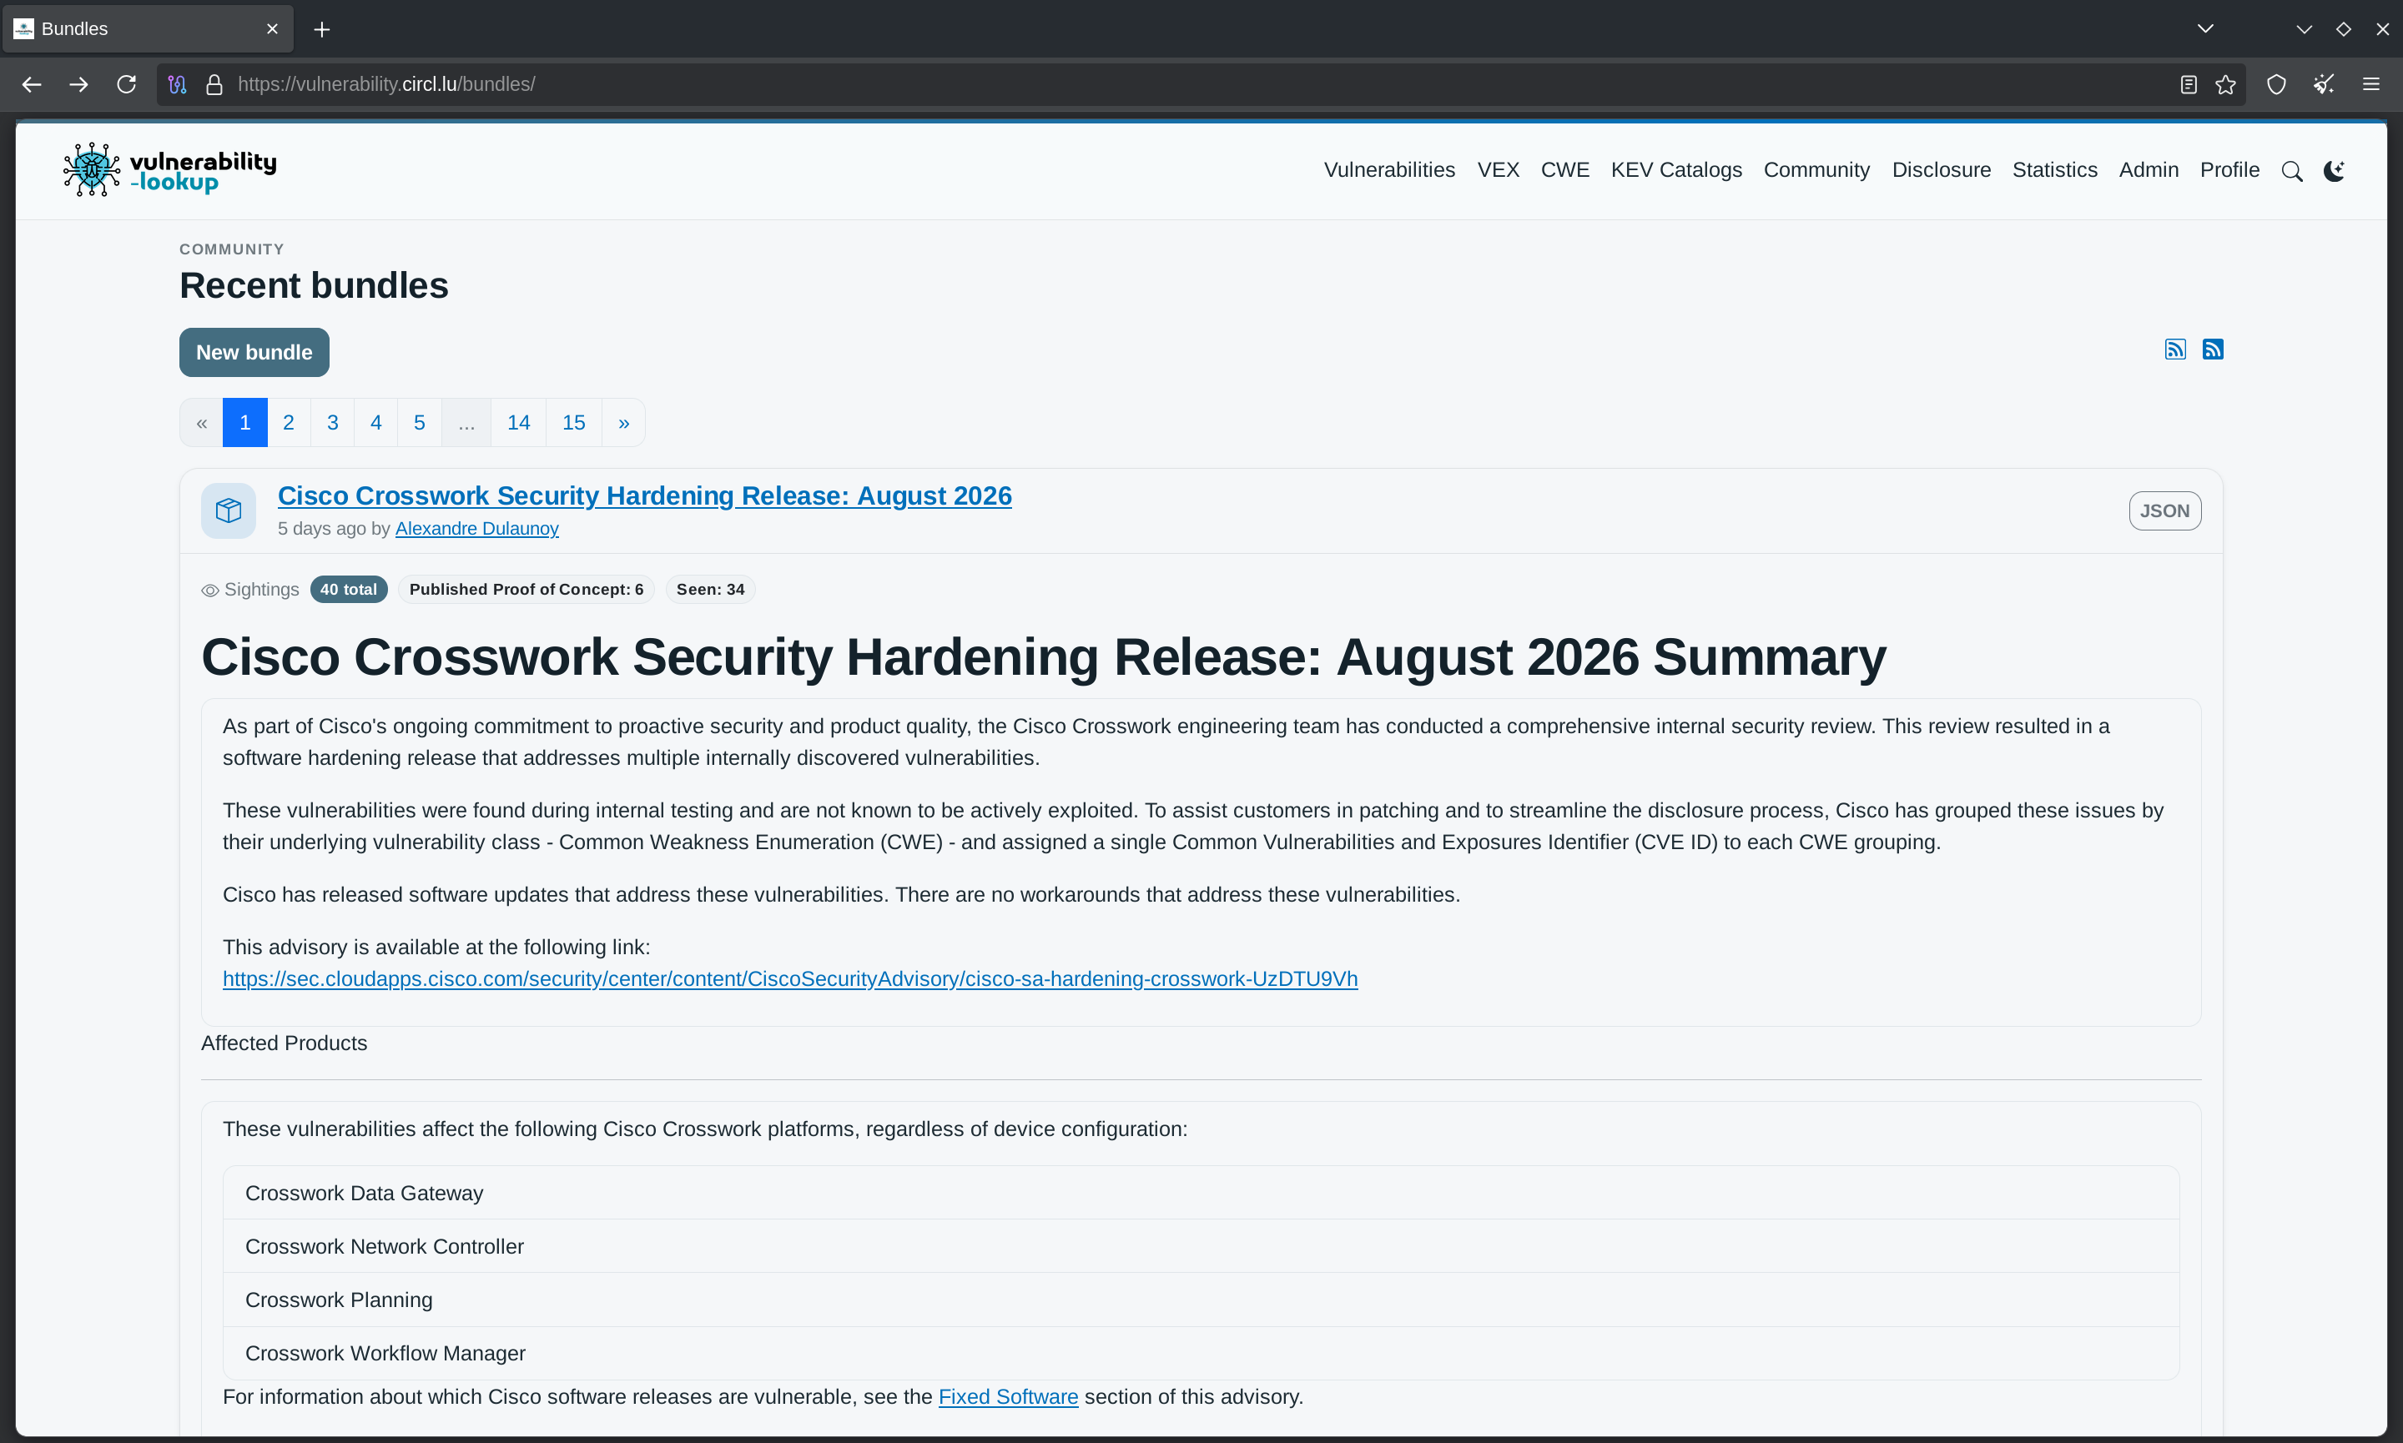
Task: Open the outlined RSS feed icon
Action: 2174,349
